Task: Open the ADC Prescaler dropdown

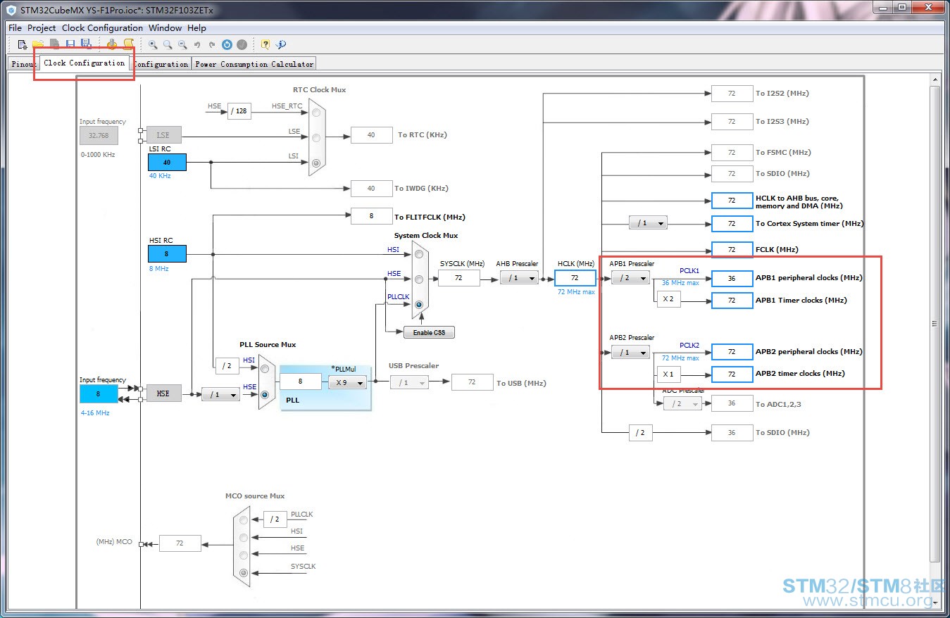Action: (682, 403)
